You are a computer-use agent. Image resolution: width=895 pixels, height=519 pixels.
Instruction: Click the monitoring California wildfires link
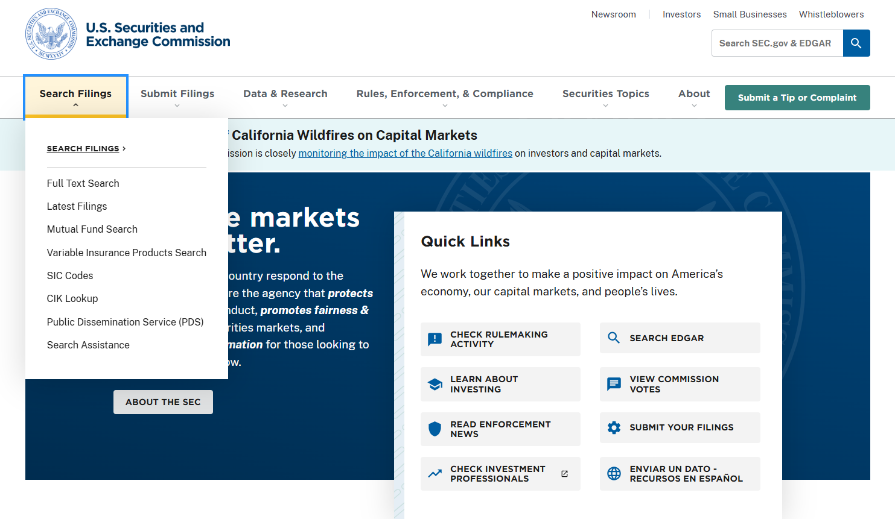[x=405, y=153]
